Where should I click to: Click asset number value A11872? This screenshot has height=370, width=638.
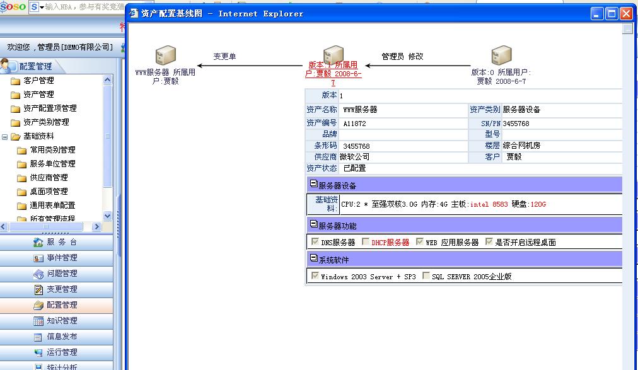(354, 124)
